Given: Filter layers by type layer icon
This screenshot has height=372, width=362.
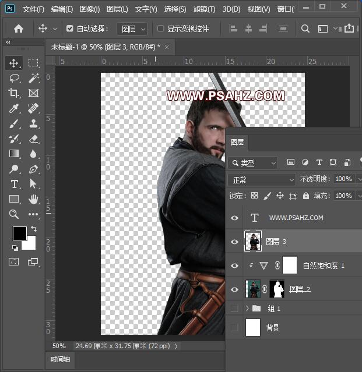Looking at the screenshot, I should coord(319,162).
